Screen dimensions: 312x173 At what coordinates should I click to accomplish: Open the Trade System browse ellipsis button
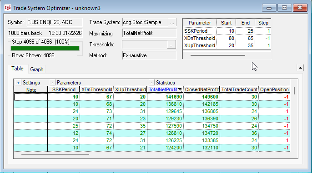pos(172,22)
